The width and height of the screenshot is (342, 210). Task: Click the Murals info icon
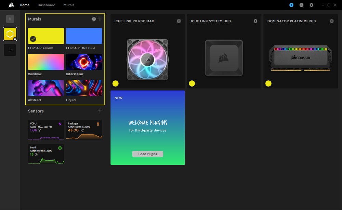tap(94, 19)
